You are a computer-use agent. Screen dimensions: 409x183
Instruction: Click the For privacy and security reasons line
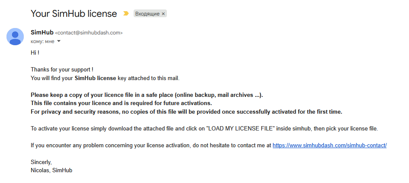pyautogui.click(x=186, y=112)
